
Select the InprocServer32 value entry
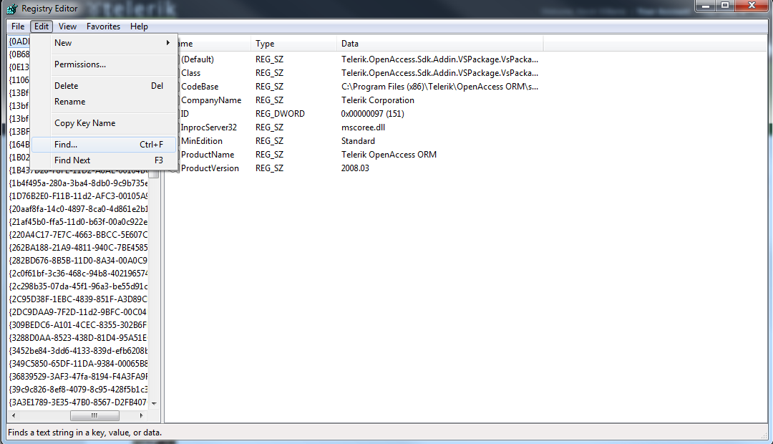coord(208,127)
